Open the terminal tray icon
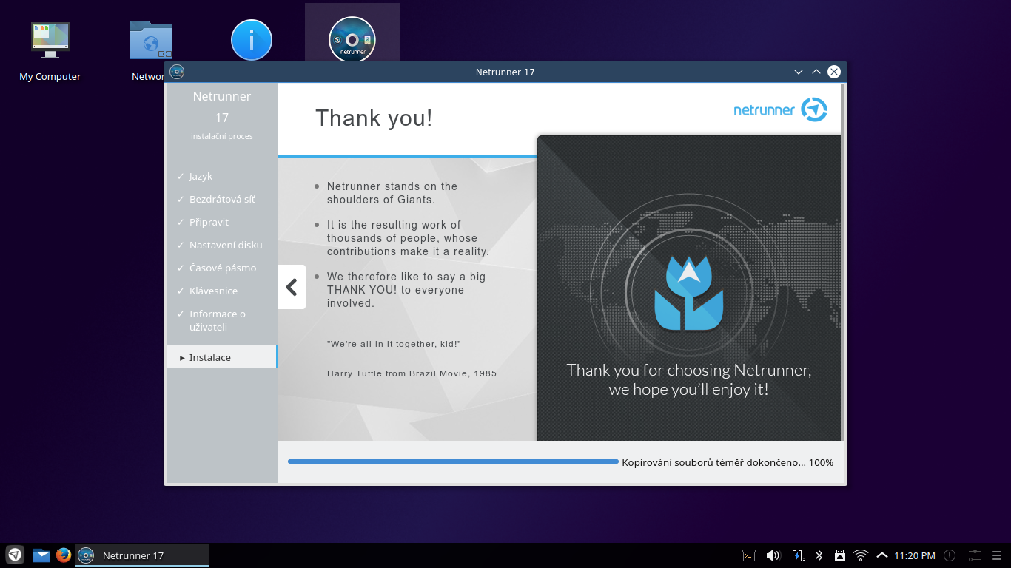 pos(749,555)
